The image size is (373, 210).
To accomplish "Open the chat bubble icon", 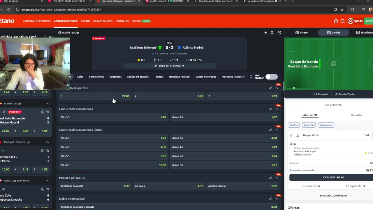I will [x=279, y=33].
